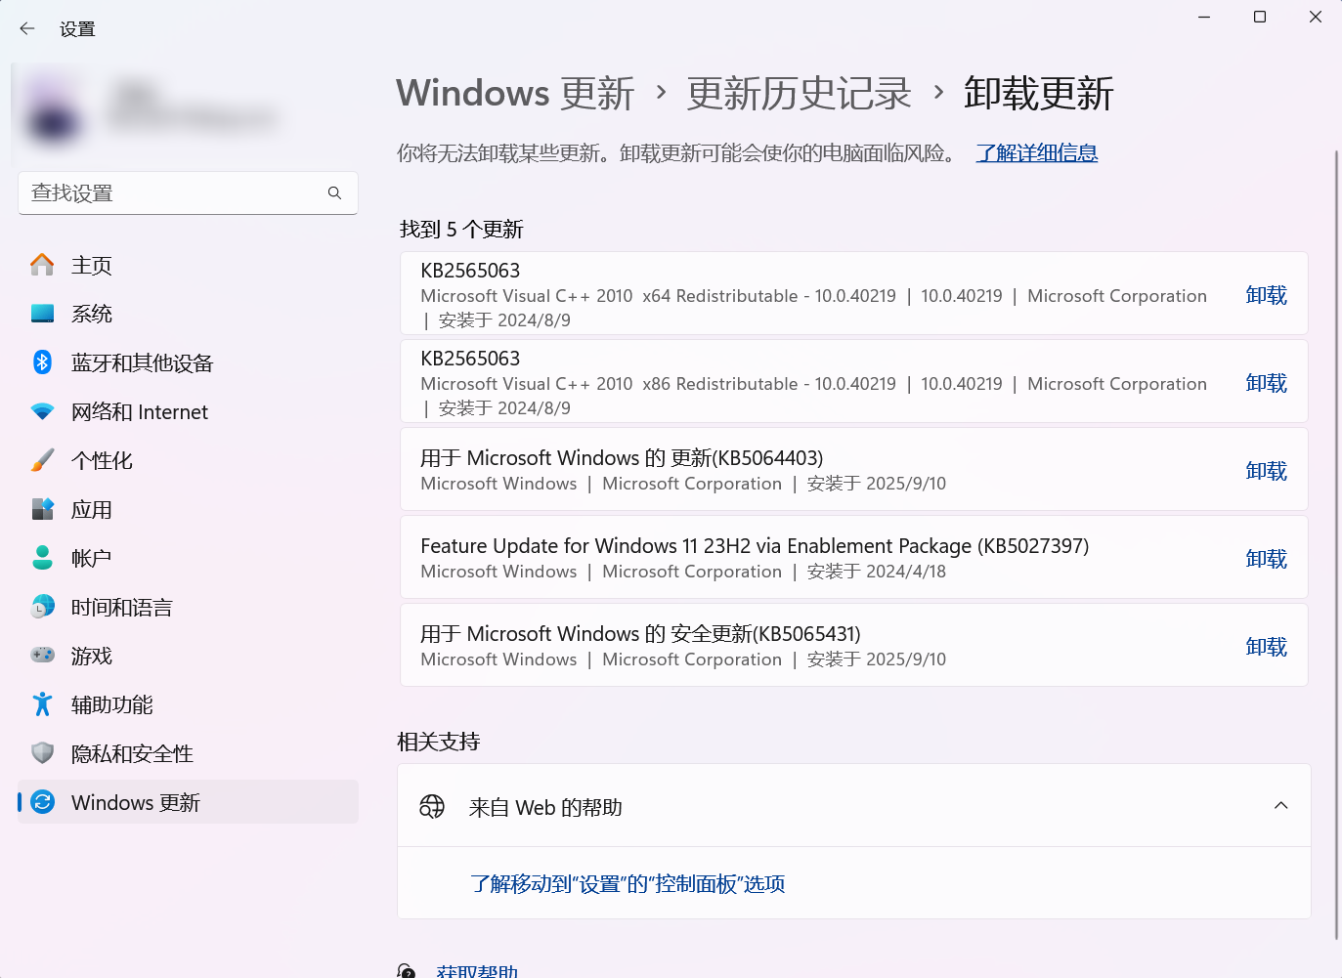Go to Windows 更新 breadcrumb

coord(515,94)
